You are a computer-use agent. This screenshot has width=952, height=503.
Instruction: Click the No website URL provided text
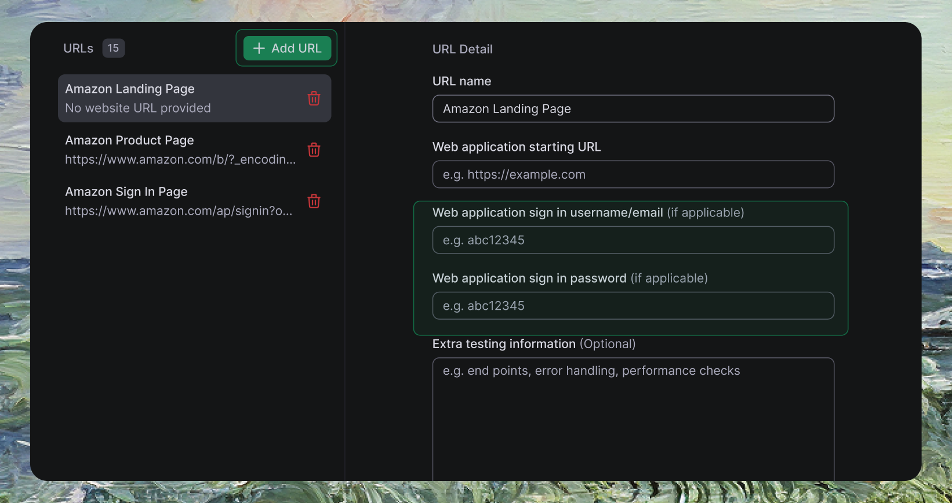click(x=138, y=108)
